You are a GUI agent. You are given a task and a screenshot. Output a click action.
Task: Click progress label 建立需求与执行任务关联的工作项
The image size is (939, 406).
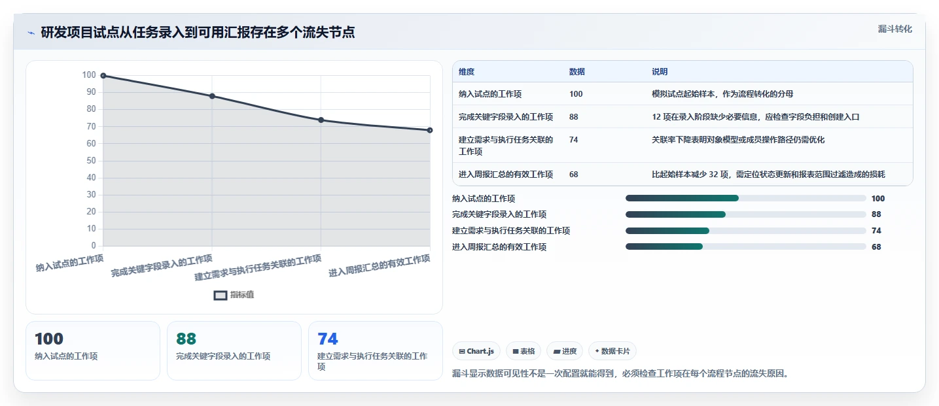coord(511,231)
